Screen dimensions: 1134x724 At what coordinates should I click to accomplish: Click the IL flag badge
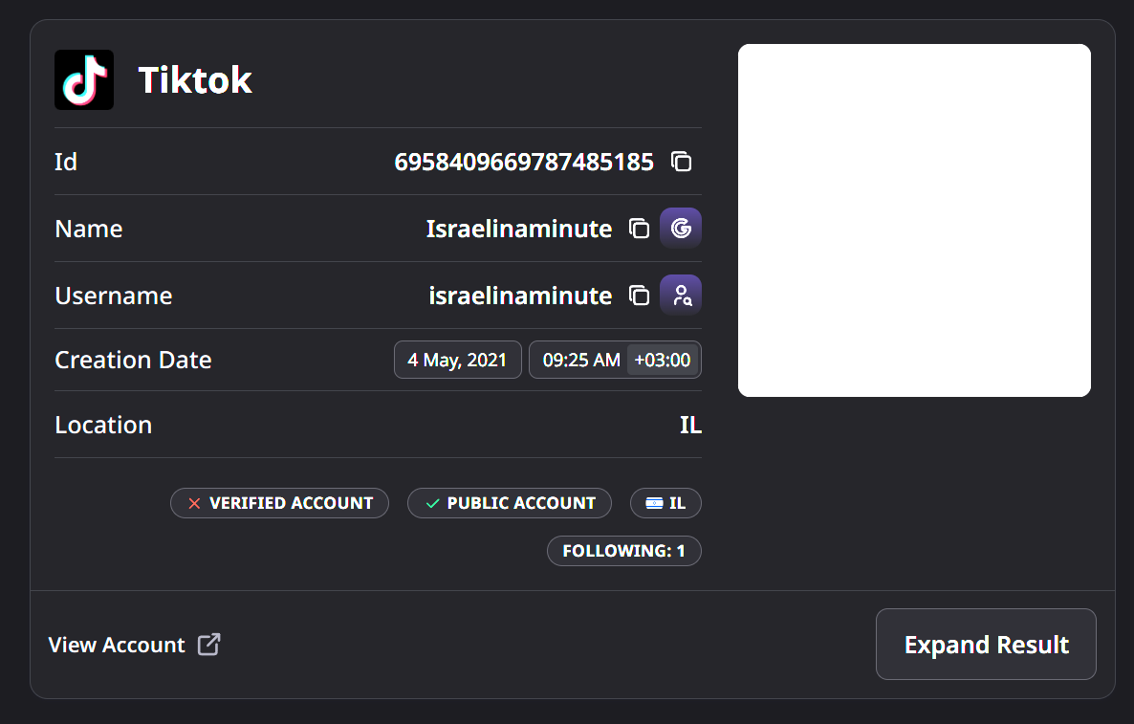pyautogui.click(x=666, y=503)
